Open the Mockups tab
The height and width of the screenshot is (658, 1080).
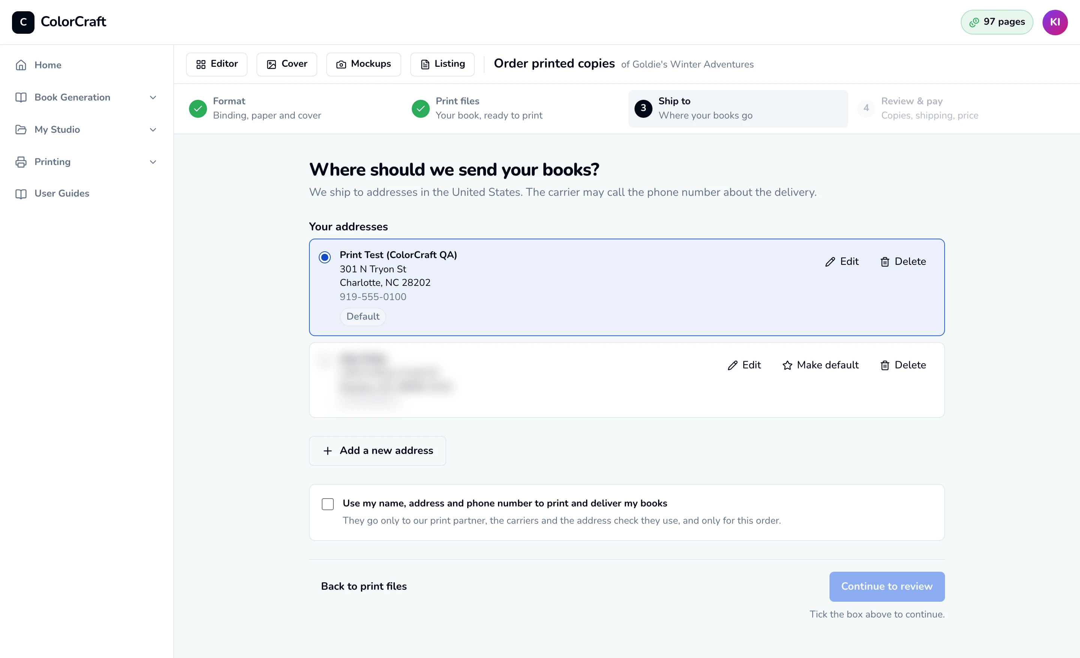(x=363, y=64)
